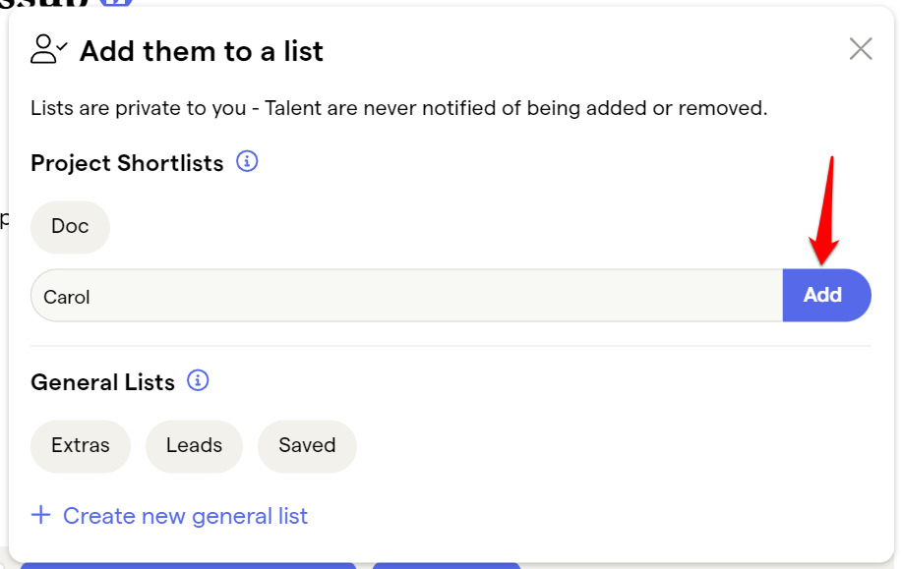Click the Project Shortlists section heading
This screenshot has height=569, width=902.
[x=127, y=163]
